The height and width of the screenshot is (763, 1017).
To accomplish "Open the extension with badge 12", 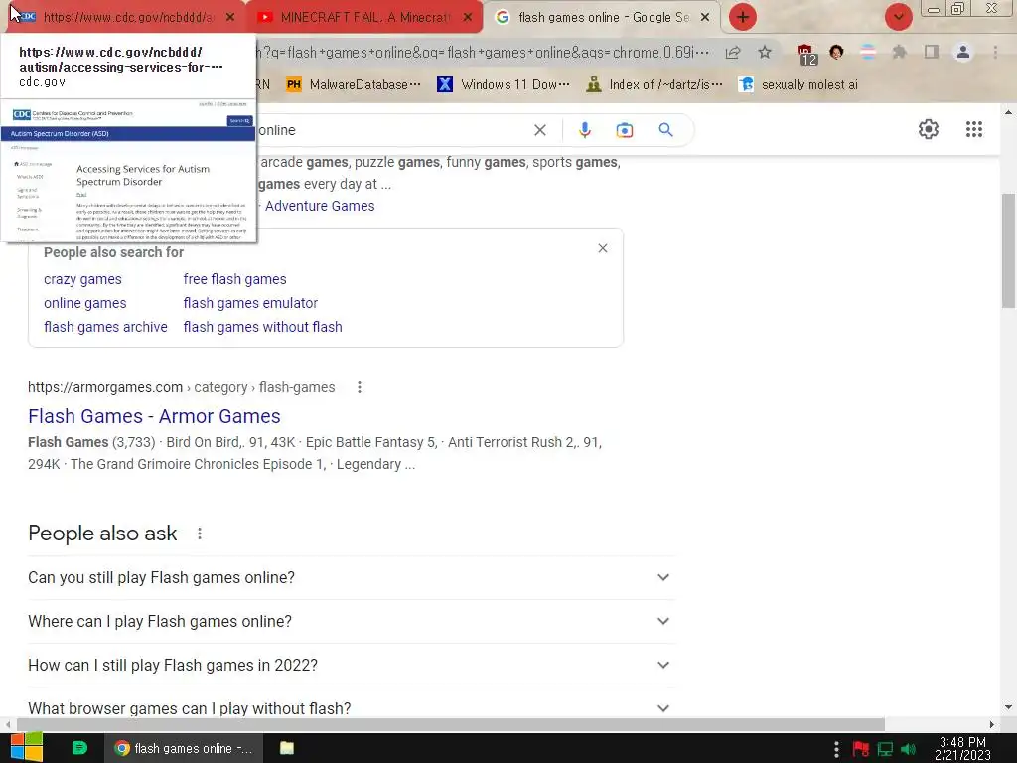I will [805, 54].
